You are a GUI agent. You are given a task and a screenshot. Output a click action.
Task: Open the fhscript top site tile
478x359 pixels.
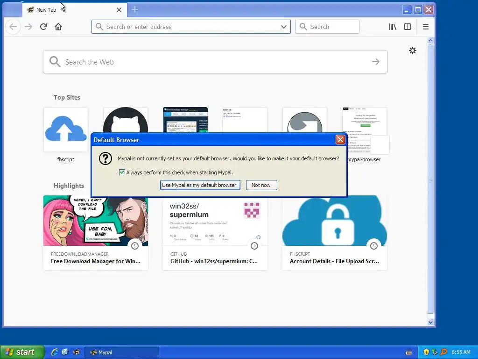pos(65,129)
